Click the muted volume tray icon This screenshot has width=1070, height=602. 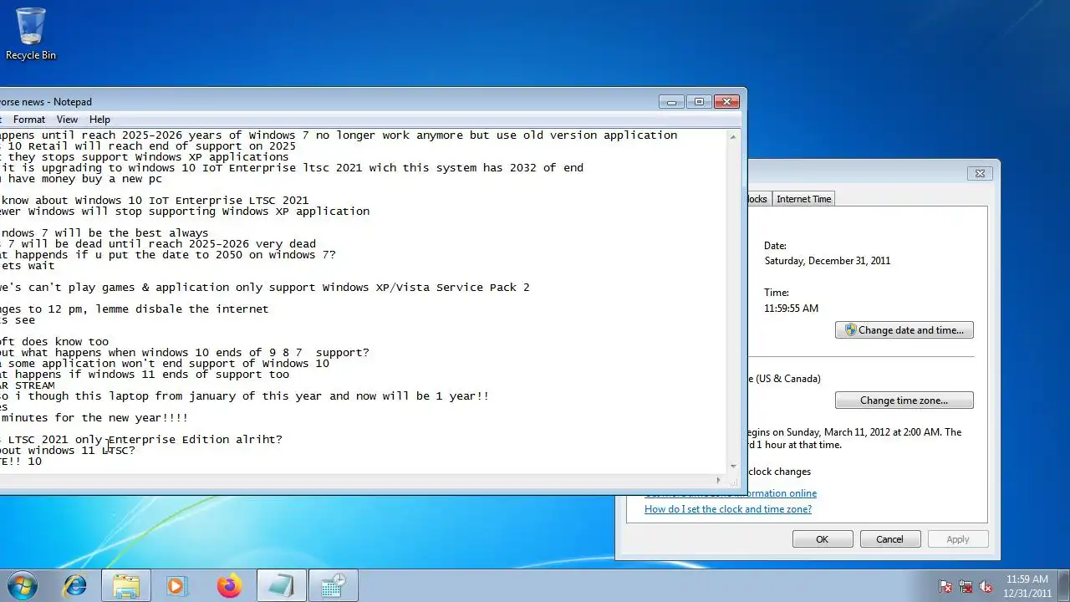986,586
